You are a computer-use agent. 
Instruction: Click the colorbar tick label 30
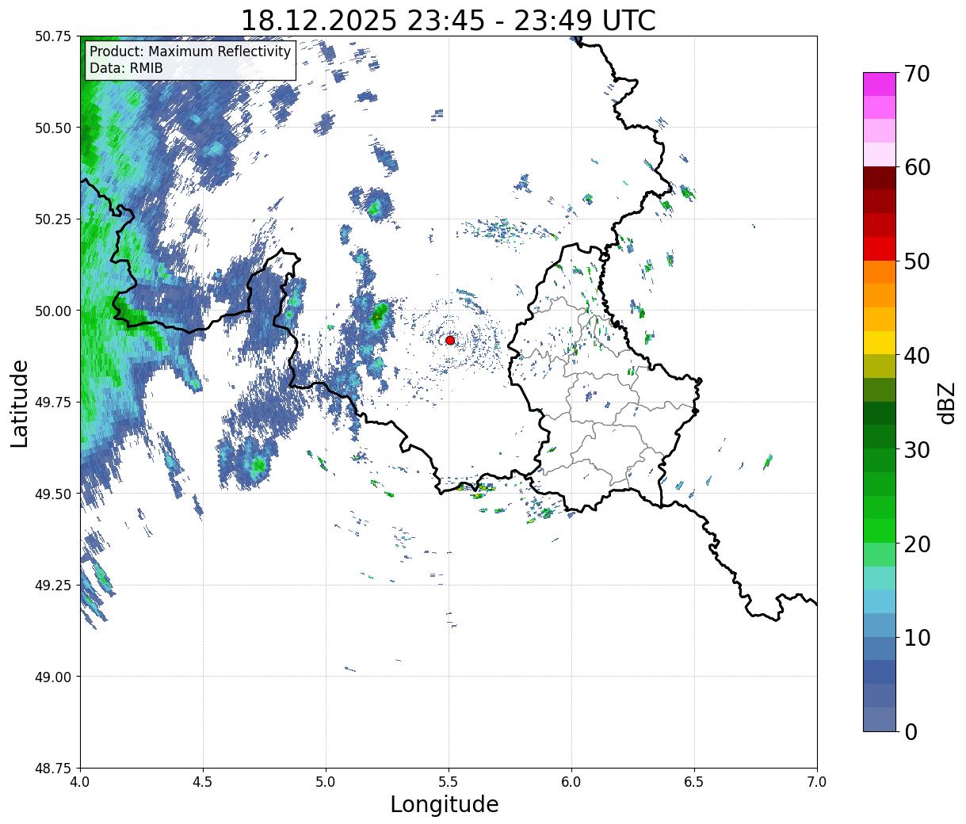[917, 449]
